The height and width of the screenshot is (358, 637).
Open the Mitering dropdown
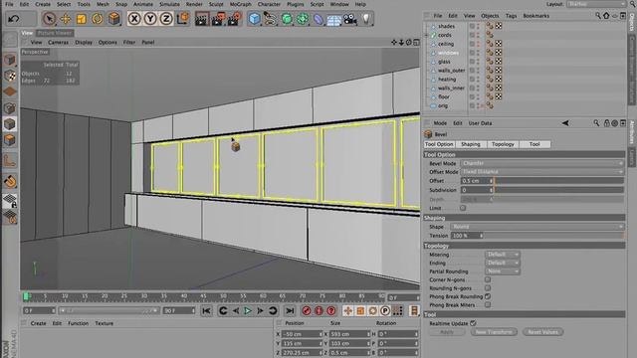503,255
